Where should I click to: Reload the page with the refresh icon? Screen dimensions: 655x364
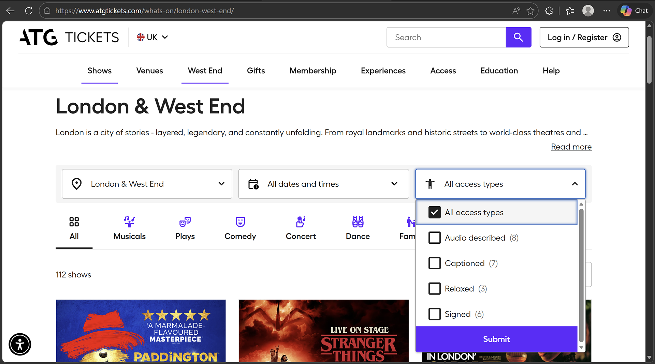tap(29, 11)
